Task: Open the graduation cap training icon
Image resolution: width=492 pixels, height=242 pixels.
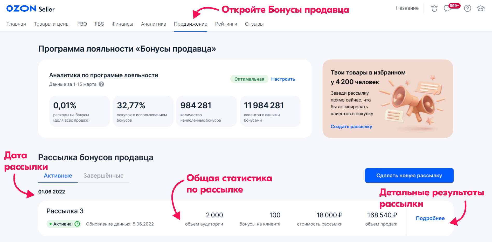Action: point(481,8)
